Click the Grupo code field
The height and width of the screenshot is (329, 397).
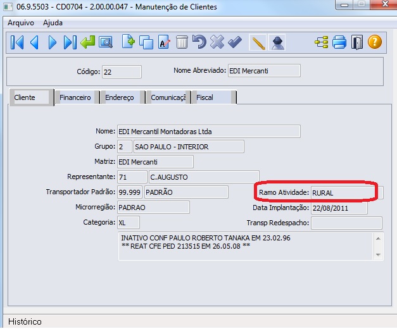coord(125,147)
